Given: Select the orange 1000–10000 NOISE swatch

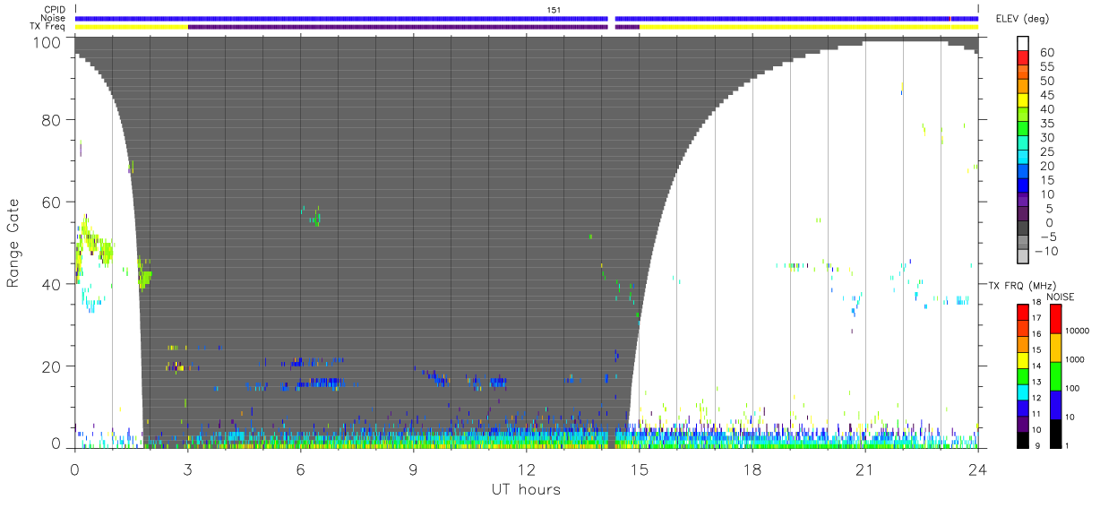Looking at the screenshot, I should click(x=1055, y=348).
